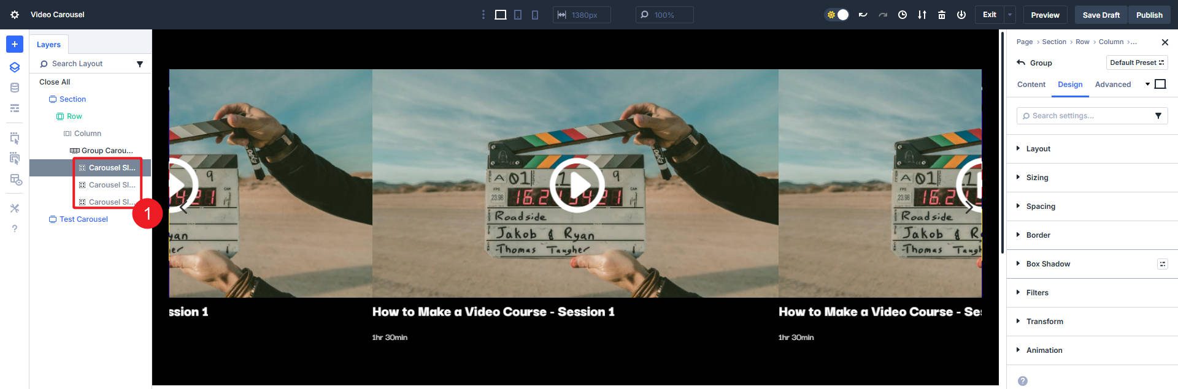This screenshot has height=389, width=1178.
Task: Select the Test Carousel layer
Action: 83,219
